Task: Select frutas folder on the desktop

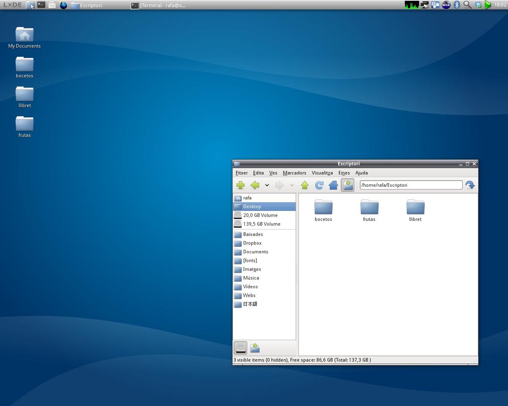Action: pos(25,127)
